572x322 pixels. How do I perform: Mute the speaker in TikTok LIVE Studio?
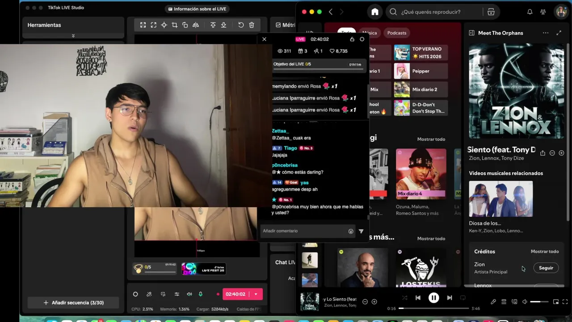189,294
